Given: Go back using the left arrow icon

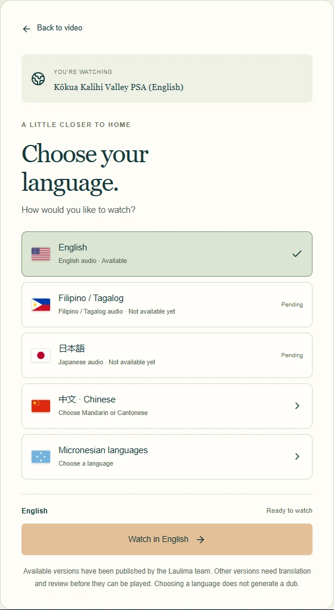Looking at the screenshot, I should pos(26,29).
